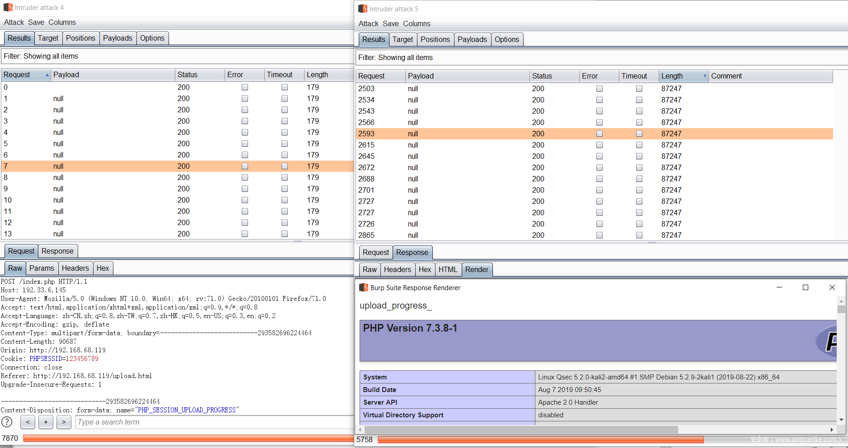848x448 pixels.
Task: Click the Request column sort arrow
Action: (x=46, y=74)
